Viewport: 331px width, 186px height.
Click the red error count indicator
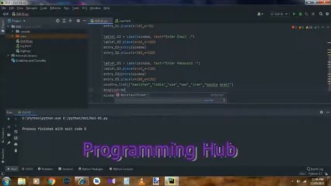[x=294, y=27]
